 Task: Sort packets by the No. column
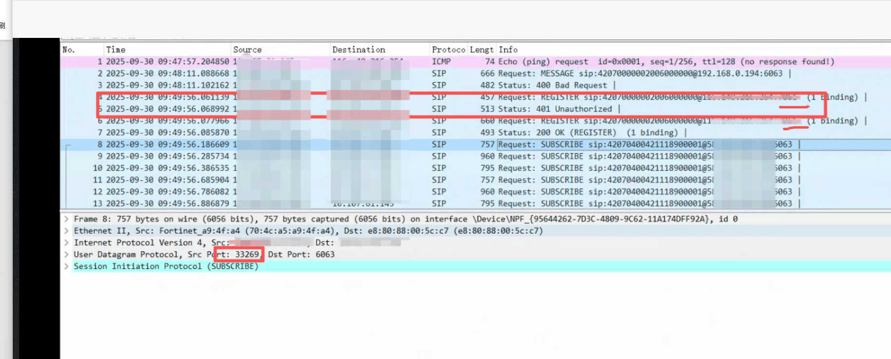click(69, 50)
